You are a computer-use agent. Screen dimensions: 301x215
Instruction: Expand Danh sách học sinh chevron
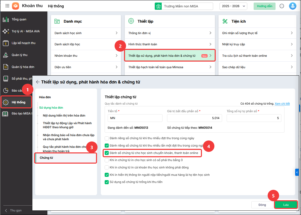tap(117, 33)
